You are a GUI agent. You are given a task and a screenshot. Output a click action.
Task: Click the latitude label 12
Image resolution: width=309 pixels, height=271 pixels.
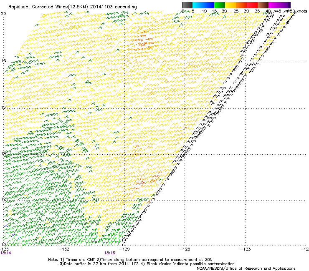(x=3, y=199)
